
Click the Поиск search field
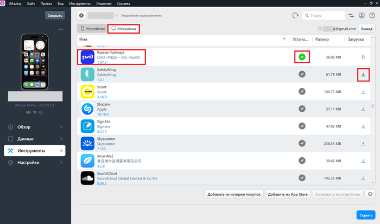324,16
